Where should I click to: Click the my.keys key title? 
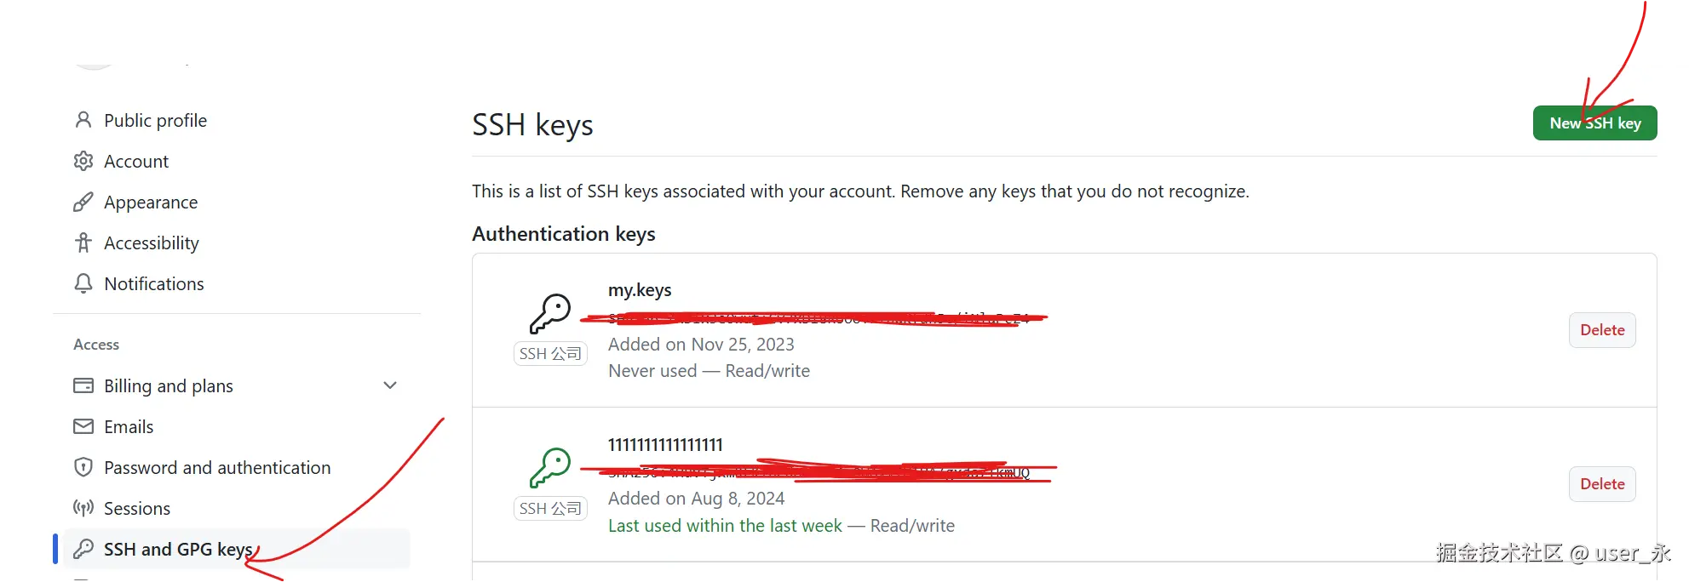point(640,290)
